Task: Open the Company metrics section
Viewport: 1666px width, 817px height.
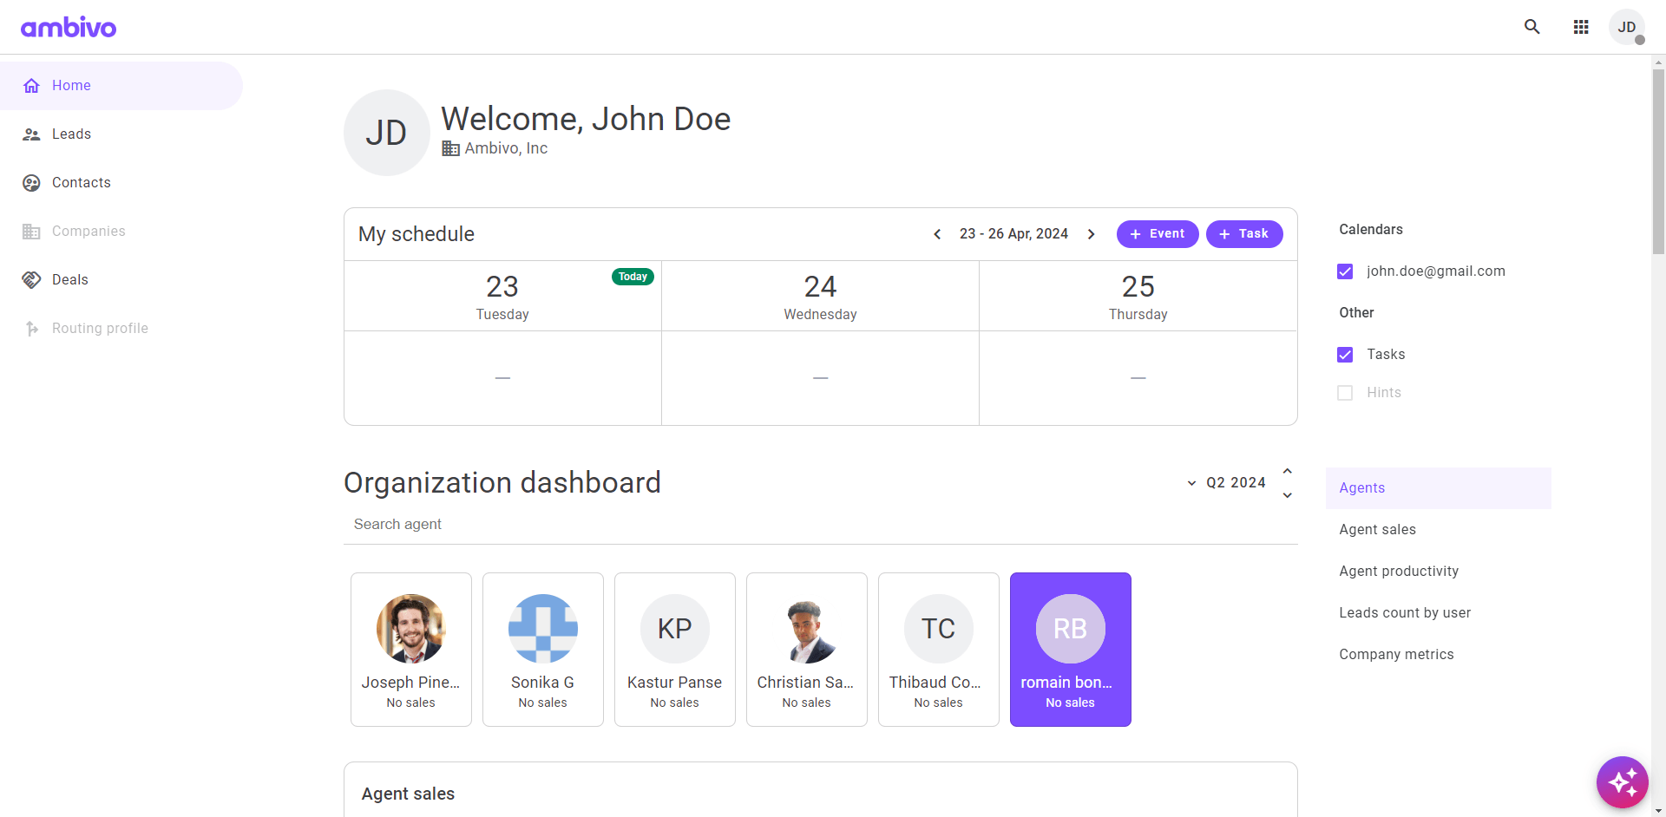Action: coord(1396,654)
